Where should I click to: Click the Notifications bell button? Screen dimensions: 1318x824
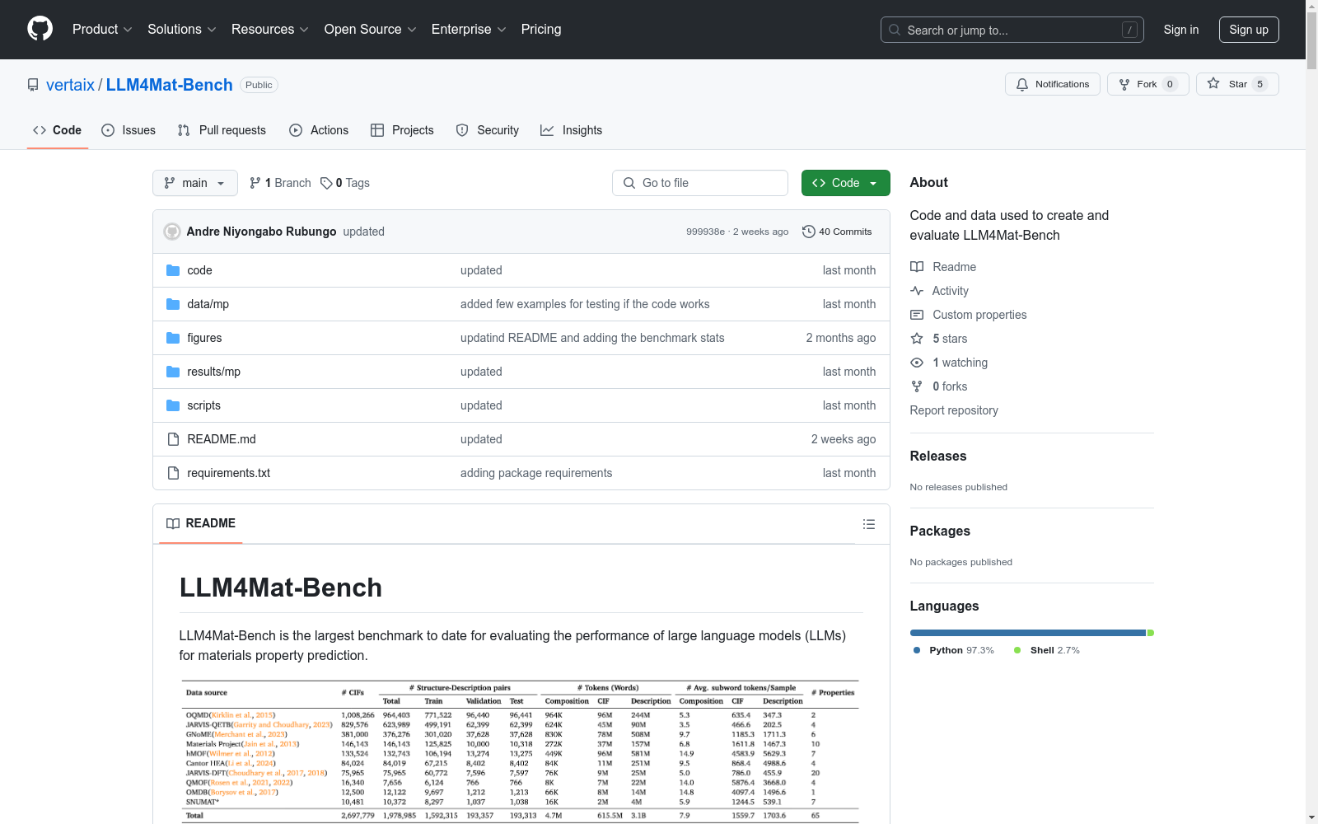1052,84
